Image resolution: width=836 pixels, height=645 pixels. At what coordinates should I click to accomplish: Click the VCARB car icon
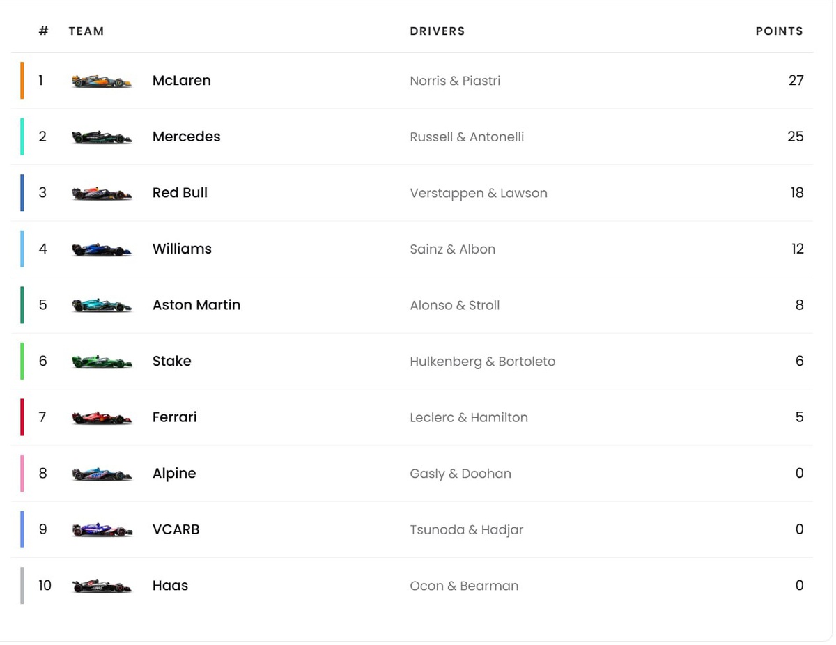click(102, 530)
